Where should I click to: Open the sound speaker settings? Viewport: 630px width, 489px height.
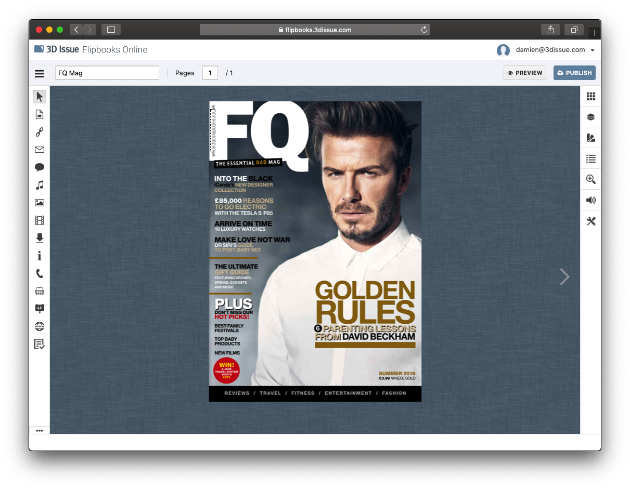point(590,200)
